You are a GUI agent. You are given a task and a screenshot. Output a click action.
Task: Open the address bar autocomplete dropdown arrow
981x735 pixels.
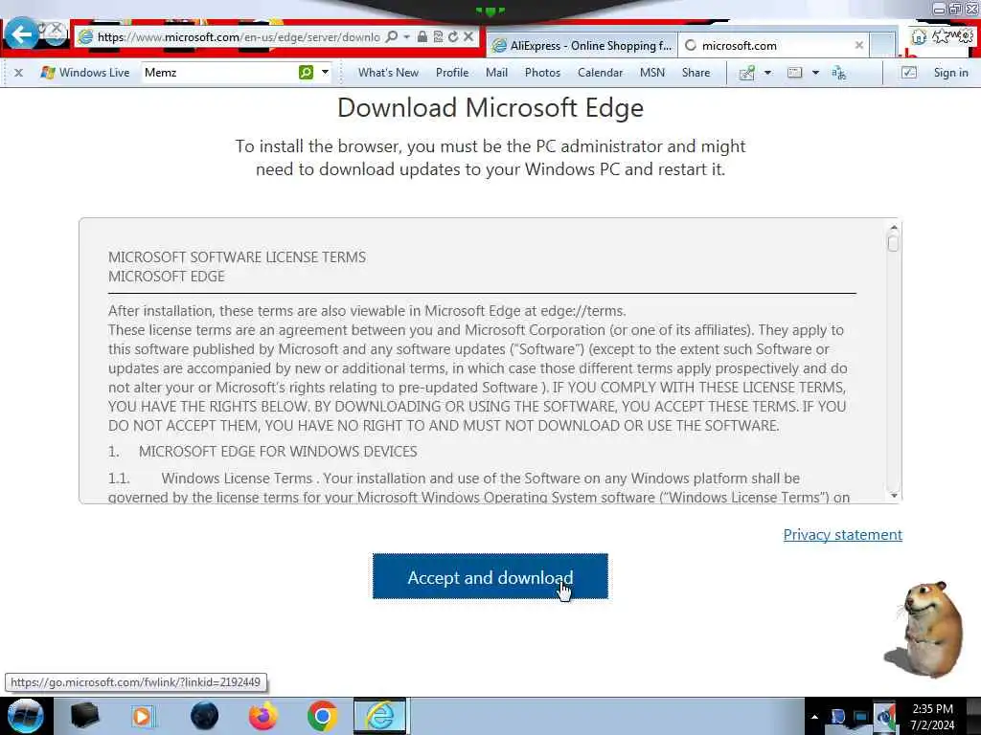[406, 37]
